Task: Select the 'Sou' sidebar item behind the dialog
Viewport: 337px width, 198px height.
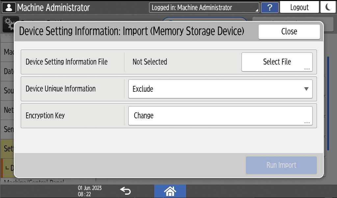Action: pos(8,90)
